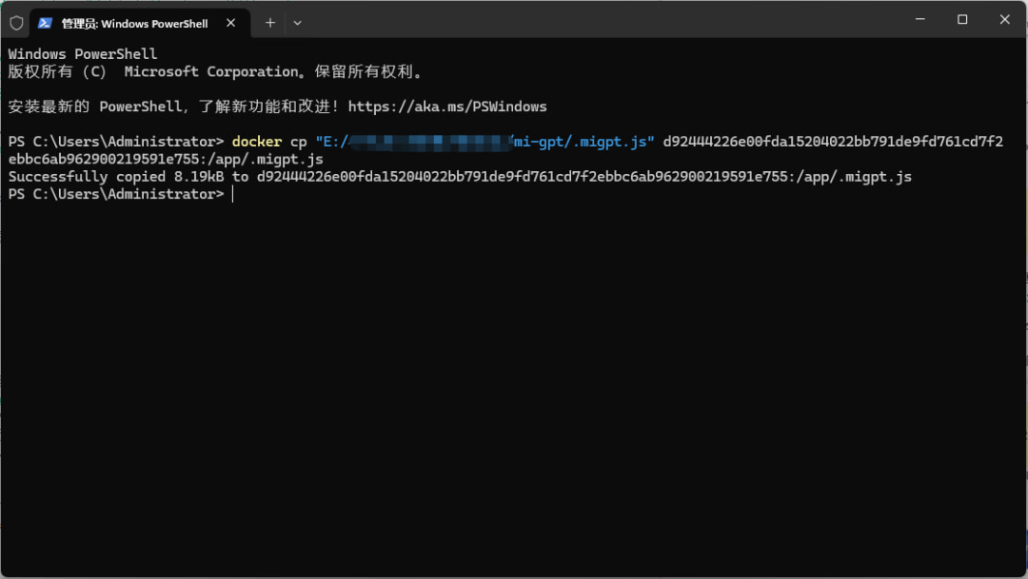This screenshot has width=1028, height=579.
Task: Open the https://aka.ms/PSWindows link
Action: click(x=447, y=106)
